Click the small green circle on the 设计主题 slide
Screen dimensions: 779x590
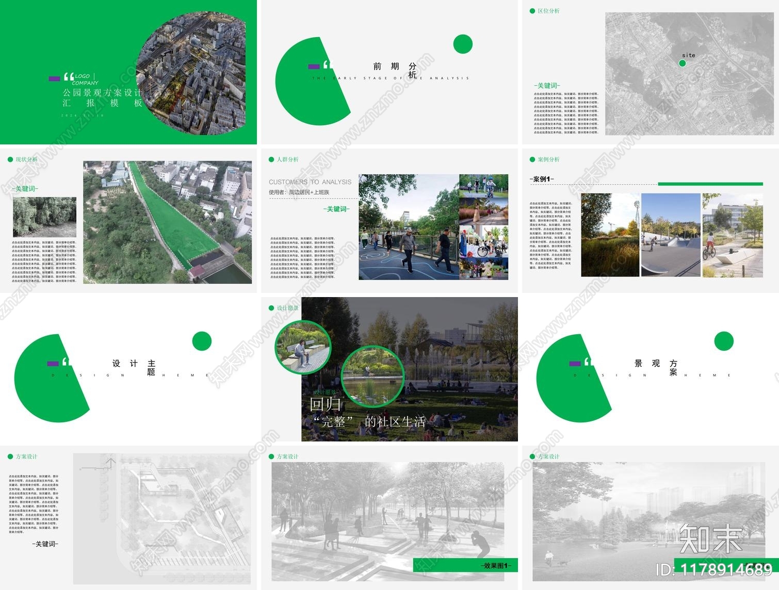(x=202, y=341)
